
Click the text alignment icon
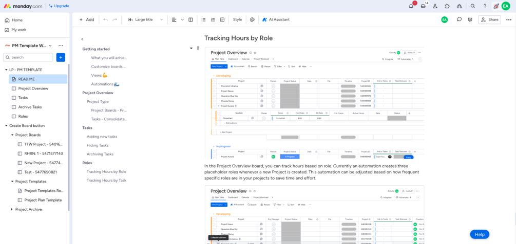(x=174, y=19)
